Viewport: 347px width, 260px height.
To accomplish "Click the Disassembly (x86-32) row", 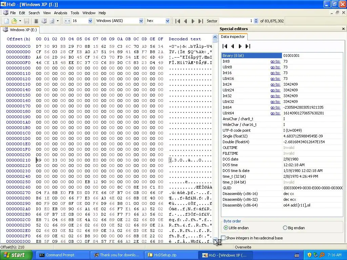I will point(282,199).
